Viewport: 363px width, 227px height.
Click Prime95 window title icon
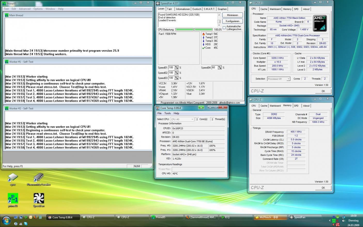4,3
